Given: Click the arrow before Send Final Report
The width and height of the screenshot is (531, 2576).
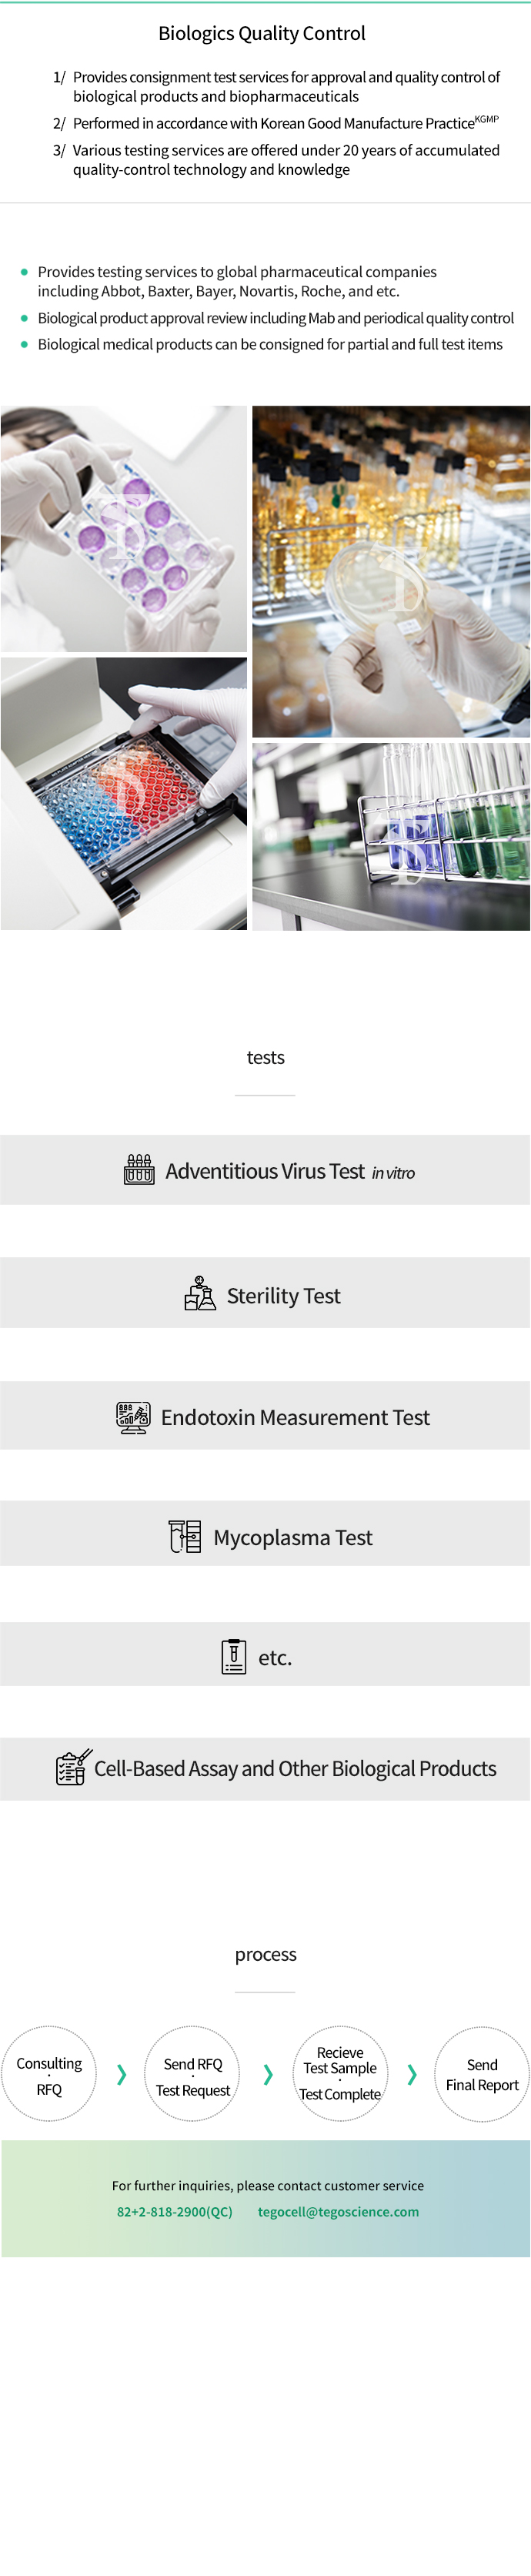Looking at the screenshot, I should (412, 2074).
